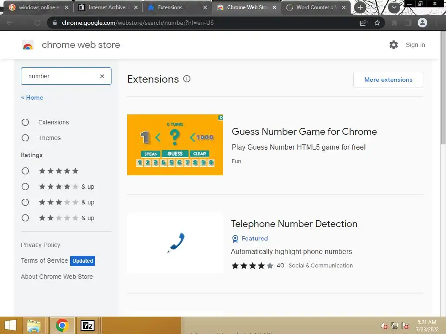Screen dimensions: 446x334
Task: Close the Word Counter tab
Action: [344, 7]
